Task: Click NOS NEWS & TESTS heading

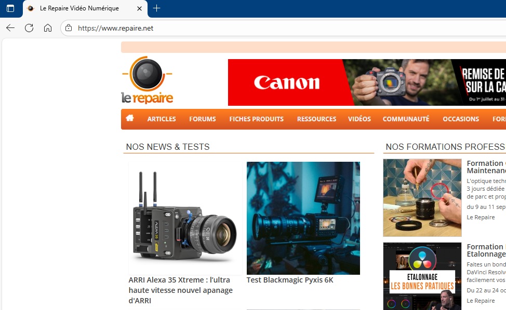Action: tap(168, 147)
